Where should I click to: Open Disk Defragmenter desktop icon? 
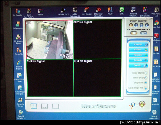point(145,12)
